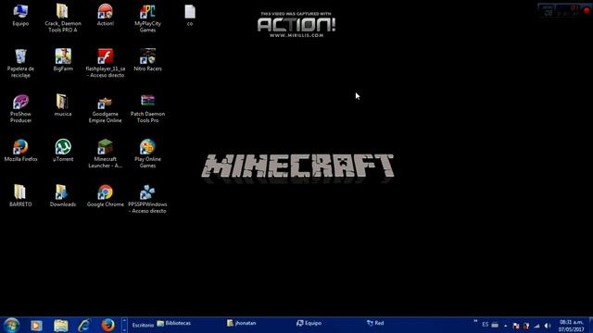Open Equipo from taskbar toolbar

309,323
